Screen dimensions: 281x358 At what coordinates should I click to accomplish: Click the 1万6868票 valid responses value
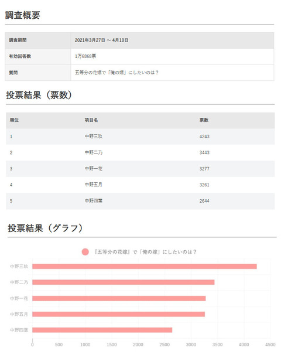click(85, 56)
